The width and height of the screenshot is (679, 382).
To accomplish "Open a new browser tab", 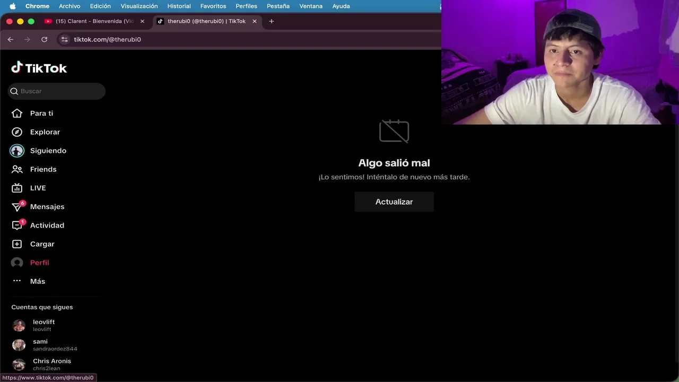I will [x=272, y=21].
